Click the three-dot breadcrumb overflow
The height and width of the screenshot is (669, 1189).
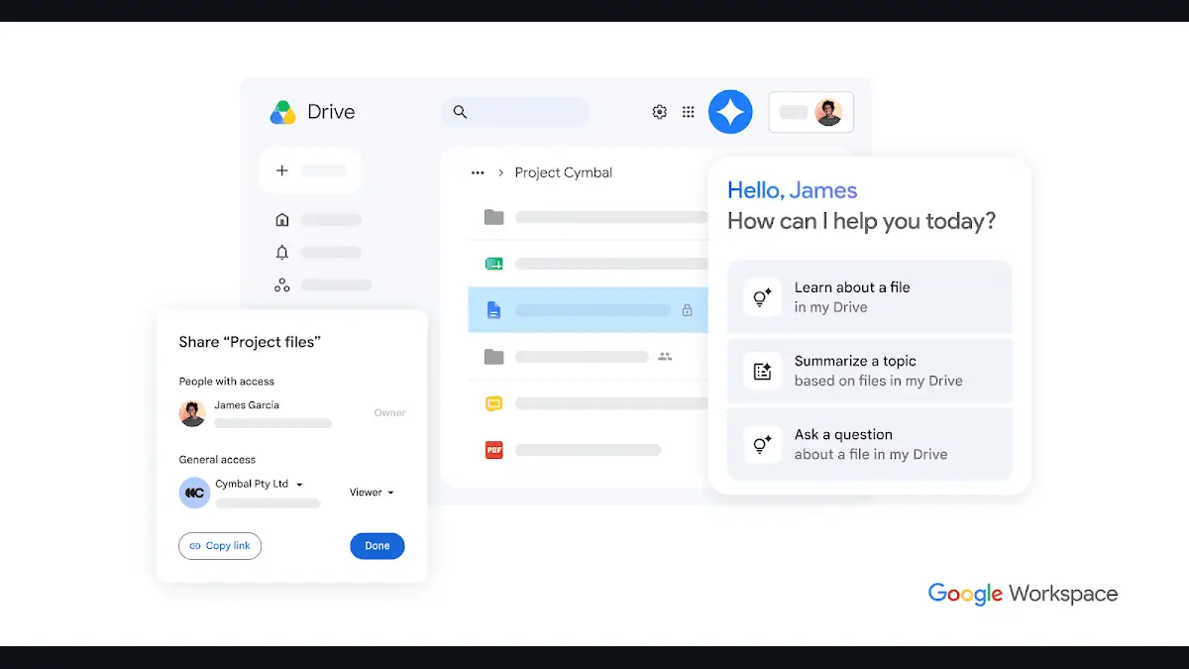(x=478, y=172)
